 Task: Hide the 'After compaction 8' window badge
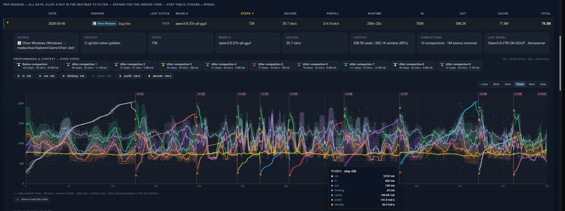413,66
